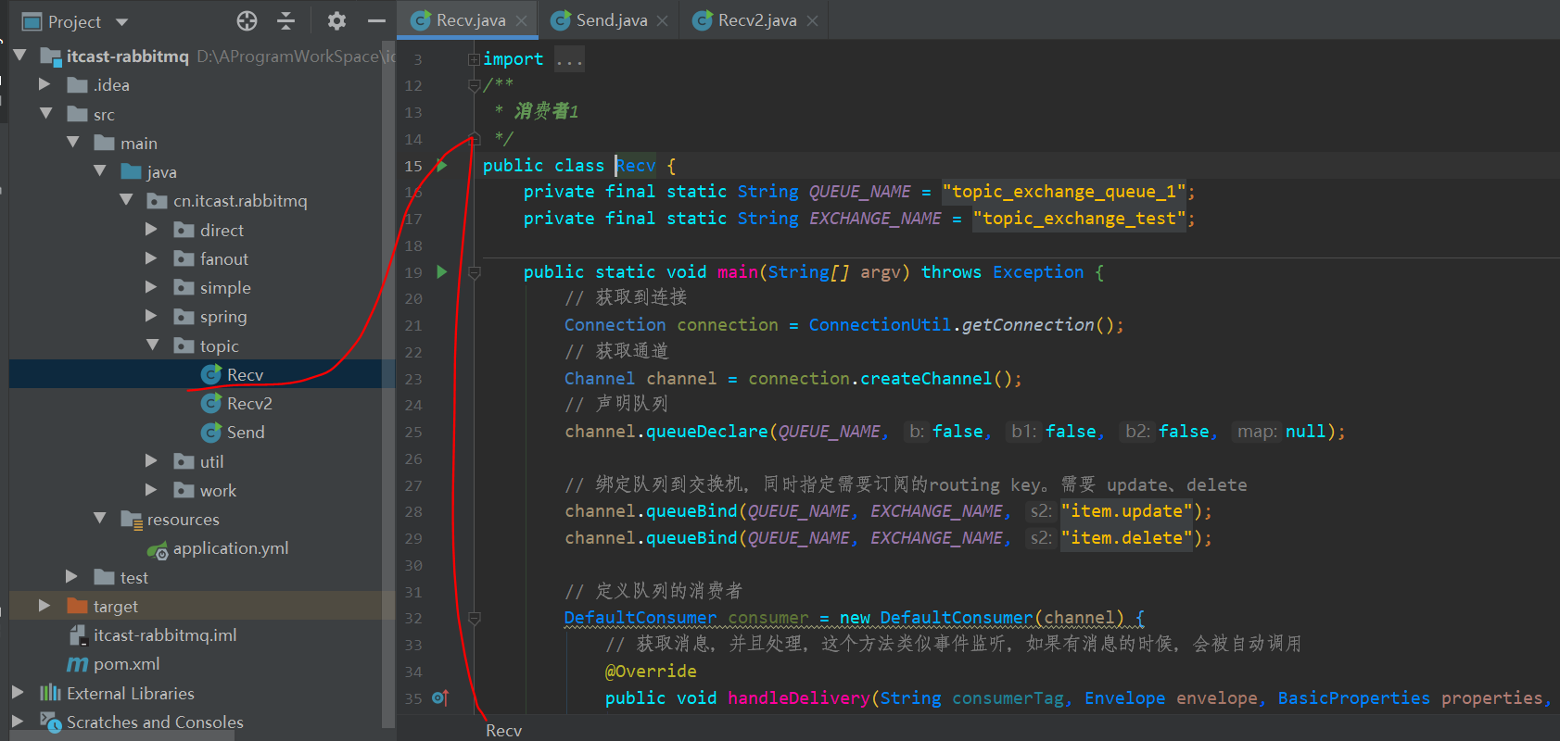Expand the util package
Viewport: 1560px width, 741px height.
151,460
